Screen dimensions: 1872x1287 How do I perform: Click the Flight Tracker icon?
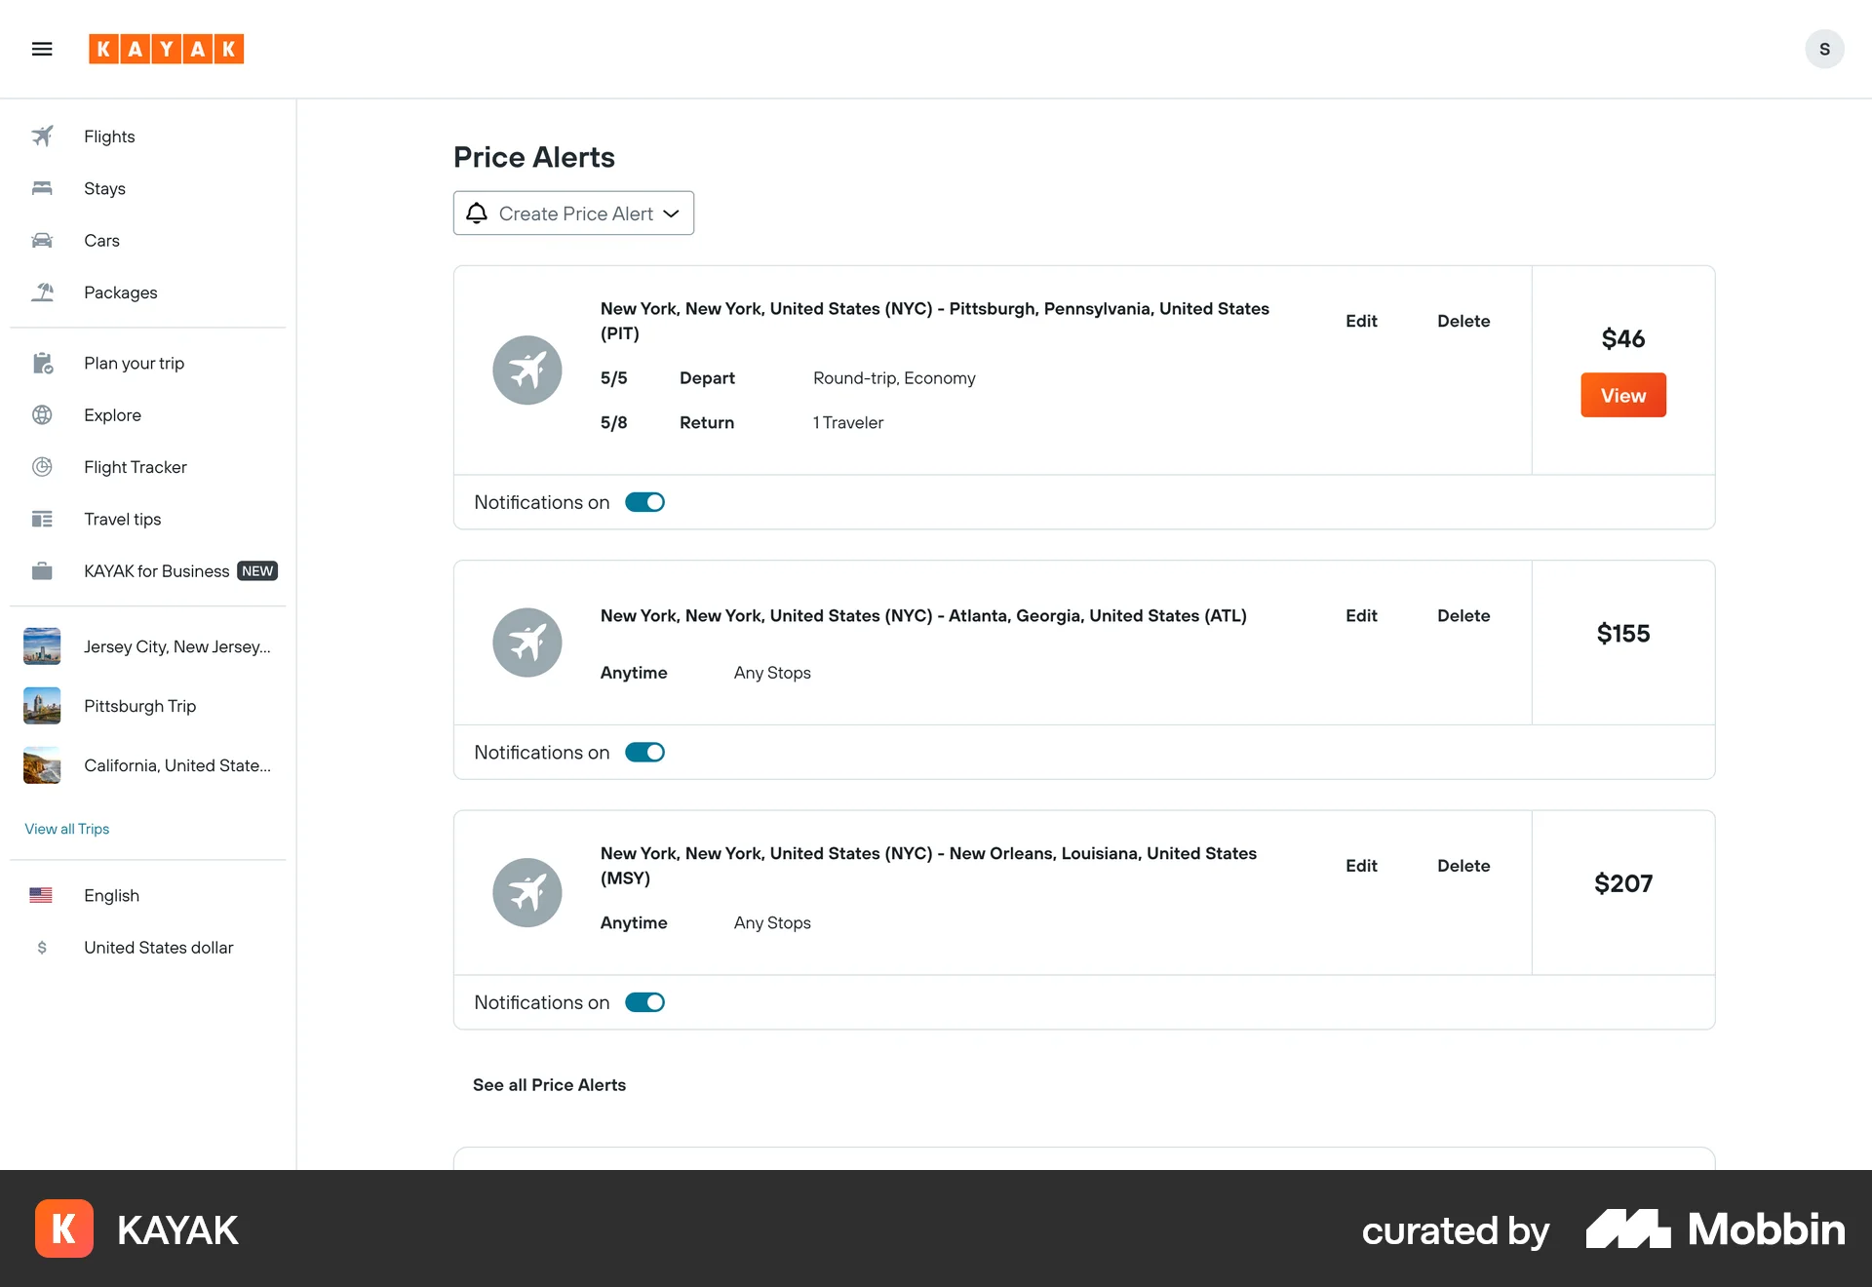pos(43,467)
